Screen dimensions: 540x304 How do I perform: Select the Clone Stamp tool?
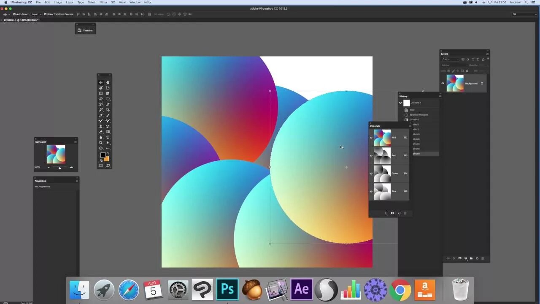pos(101,126)
